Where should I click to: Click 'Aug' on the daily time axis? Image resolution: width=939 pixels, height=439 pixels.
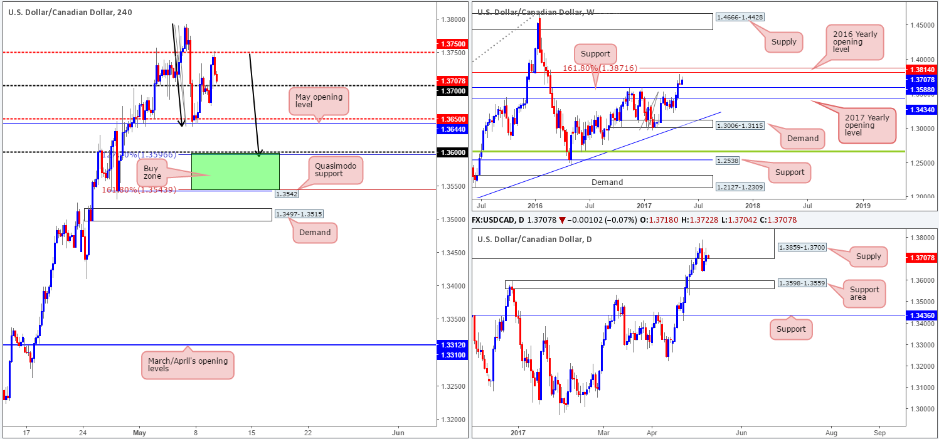832,433
